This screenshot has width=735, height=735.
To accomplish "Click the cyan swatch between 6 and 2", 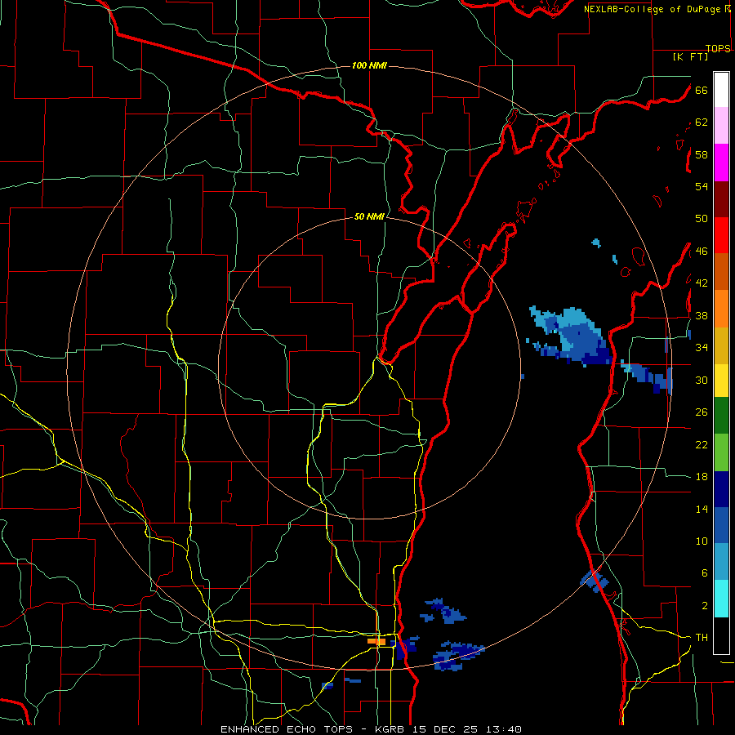I will click(721, 599).
